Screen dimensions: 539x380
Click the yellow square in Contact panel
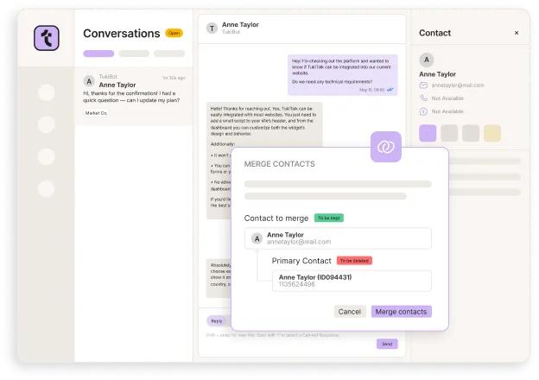(x=492, y=133)
